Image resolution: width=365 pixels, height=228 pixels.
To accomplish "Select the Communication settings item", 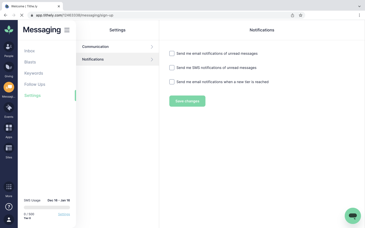I will (117, 47).
